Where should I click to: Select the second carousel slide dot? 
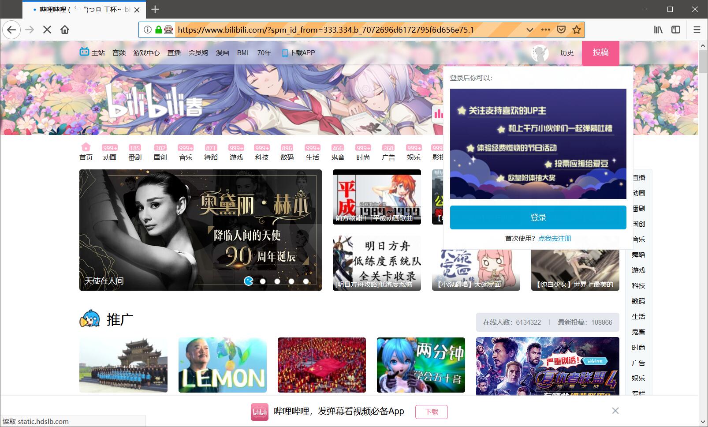tap(263, 281)
